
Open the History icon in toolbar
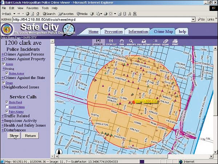92,14
